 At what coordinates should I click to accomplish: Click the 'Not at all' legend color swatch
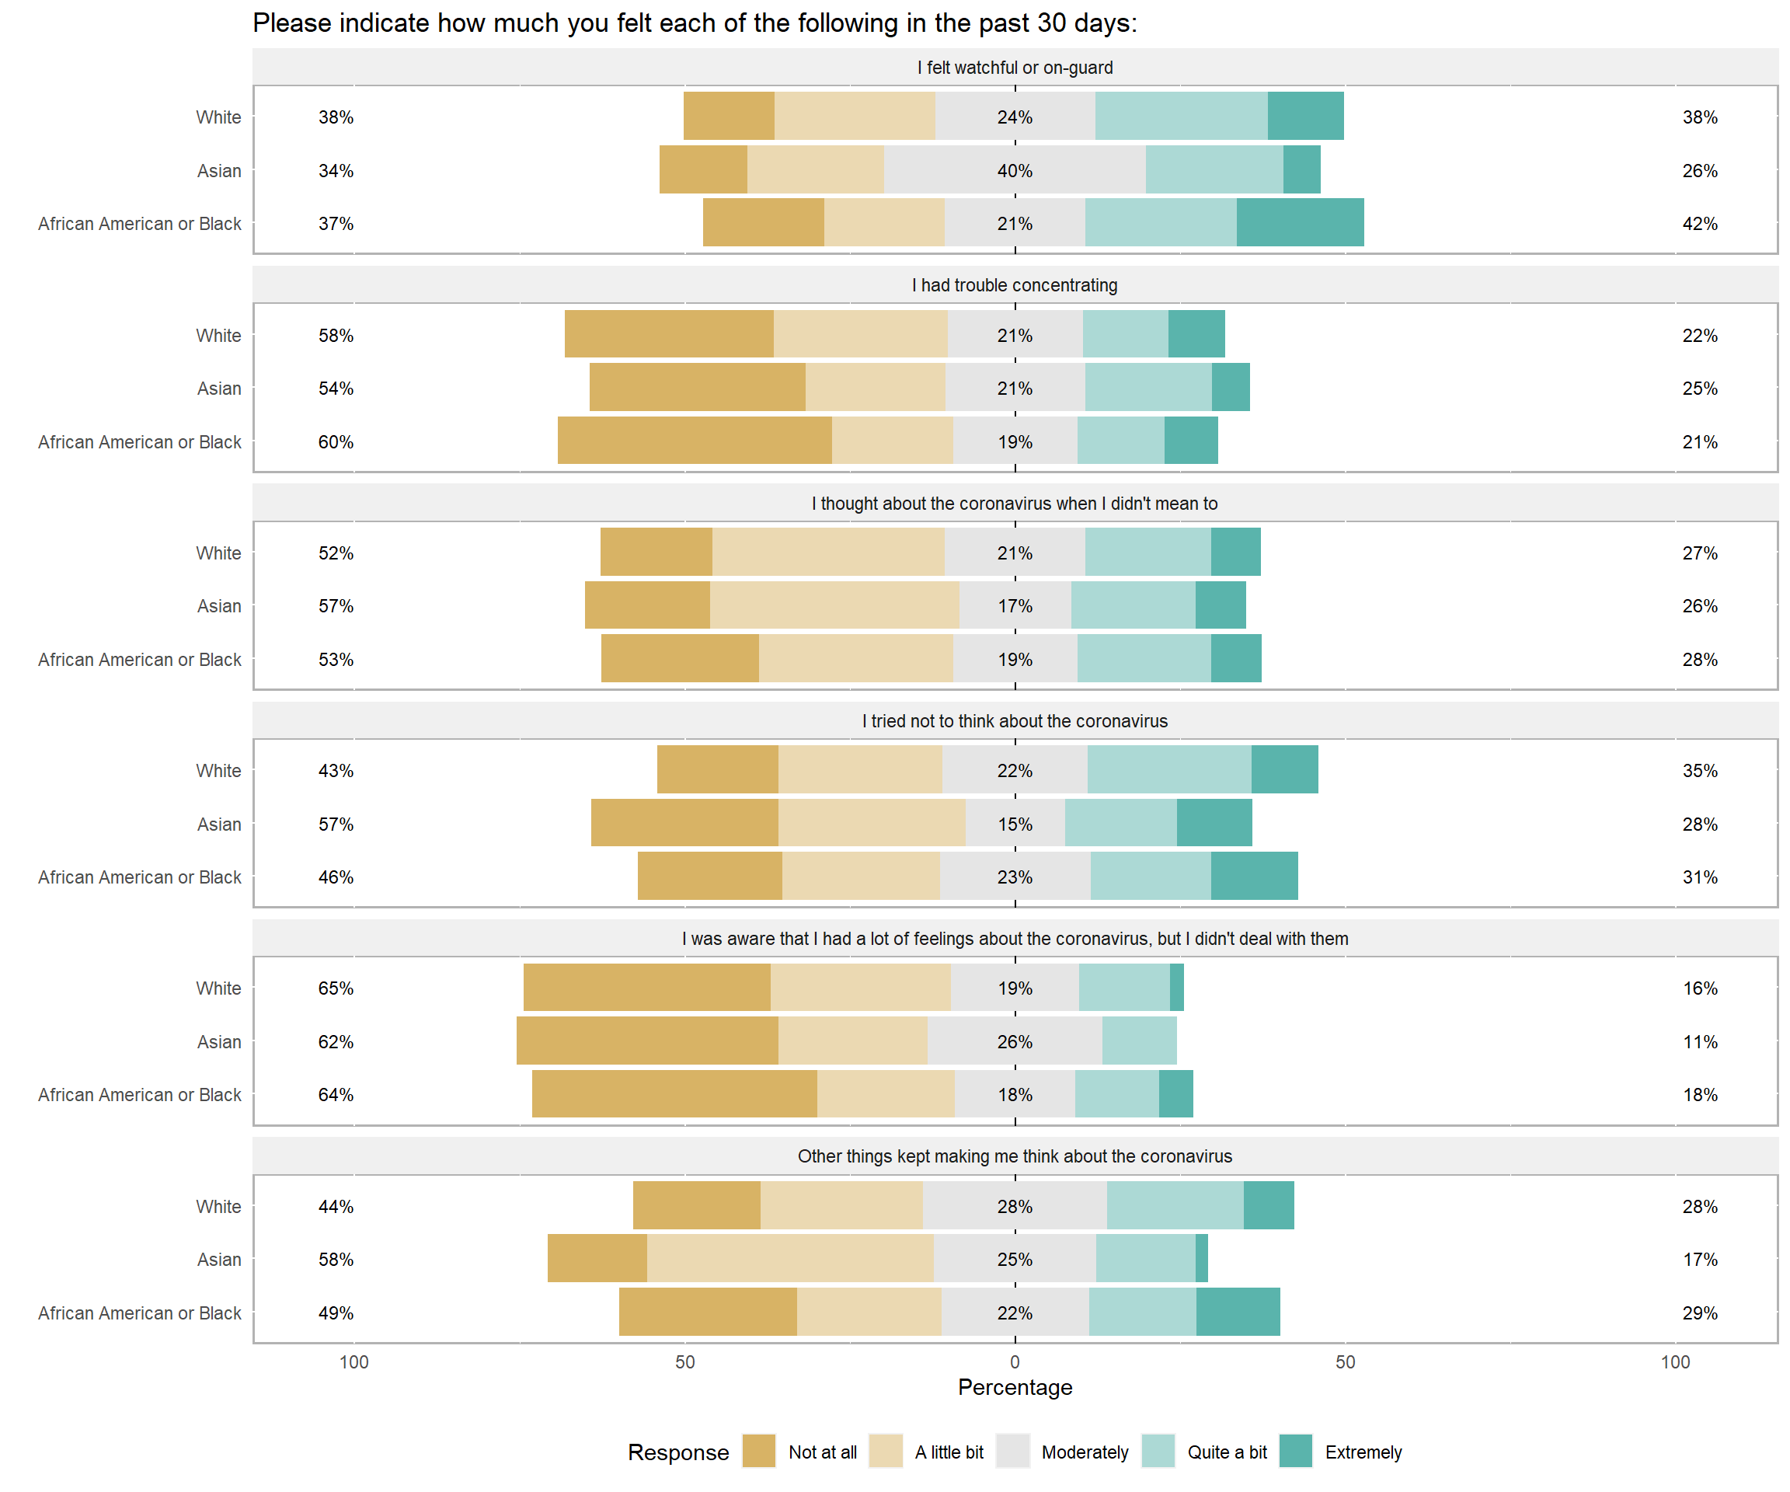(x=758, y=1452)
